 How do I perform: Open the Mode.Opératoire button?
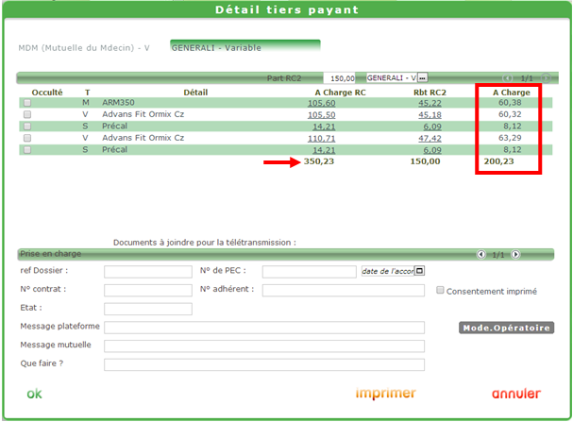point(507,328)
